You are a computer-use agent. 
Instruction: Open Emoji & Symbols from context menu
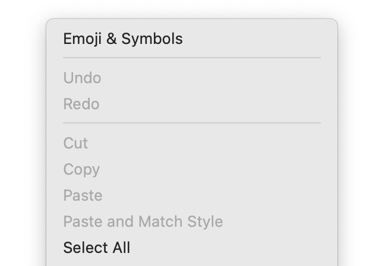(x=123, y=39)
